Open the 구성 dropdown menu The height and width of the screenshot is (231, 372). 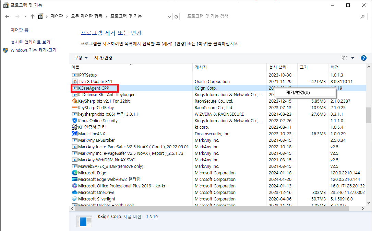81,58
